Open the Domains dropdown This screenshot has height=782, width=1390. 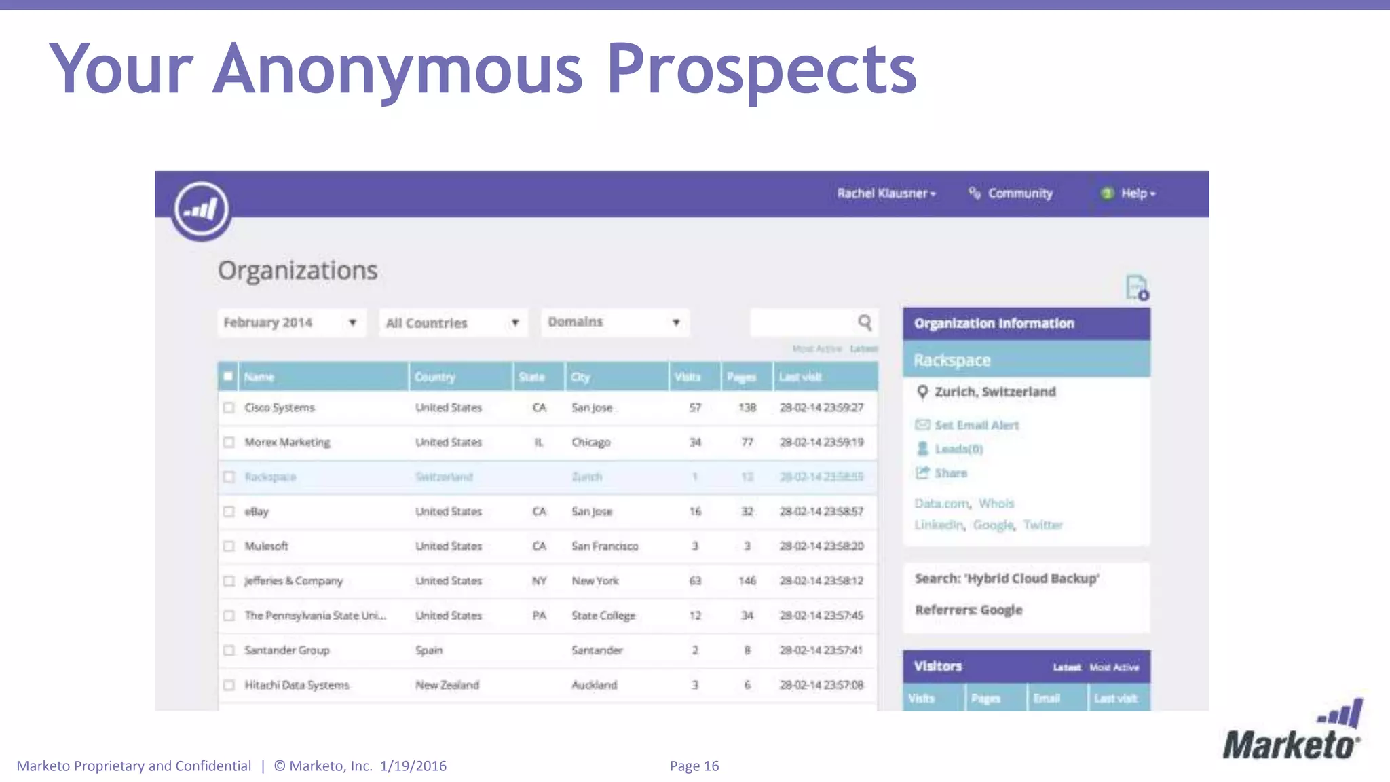615,322
